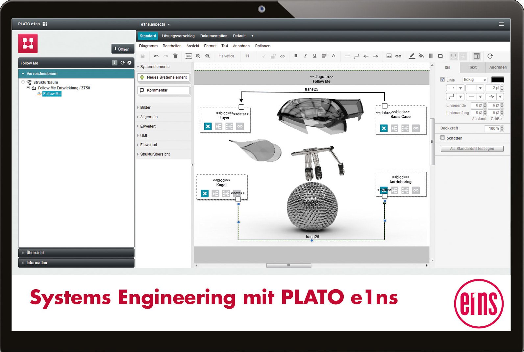
Task: Apply italic formatting
Action: (305, 56)
